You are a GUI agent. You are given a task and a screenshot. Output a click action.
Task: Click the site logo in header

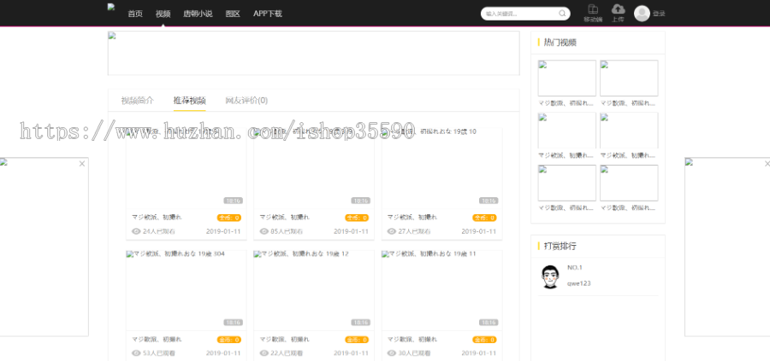tap(111, 8)
